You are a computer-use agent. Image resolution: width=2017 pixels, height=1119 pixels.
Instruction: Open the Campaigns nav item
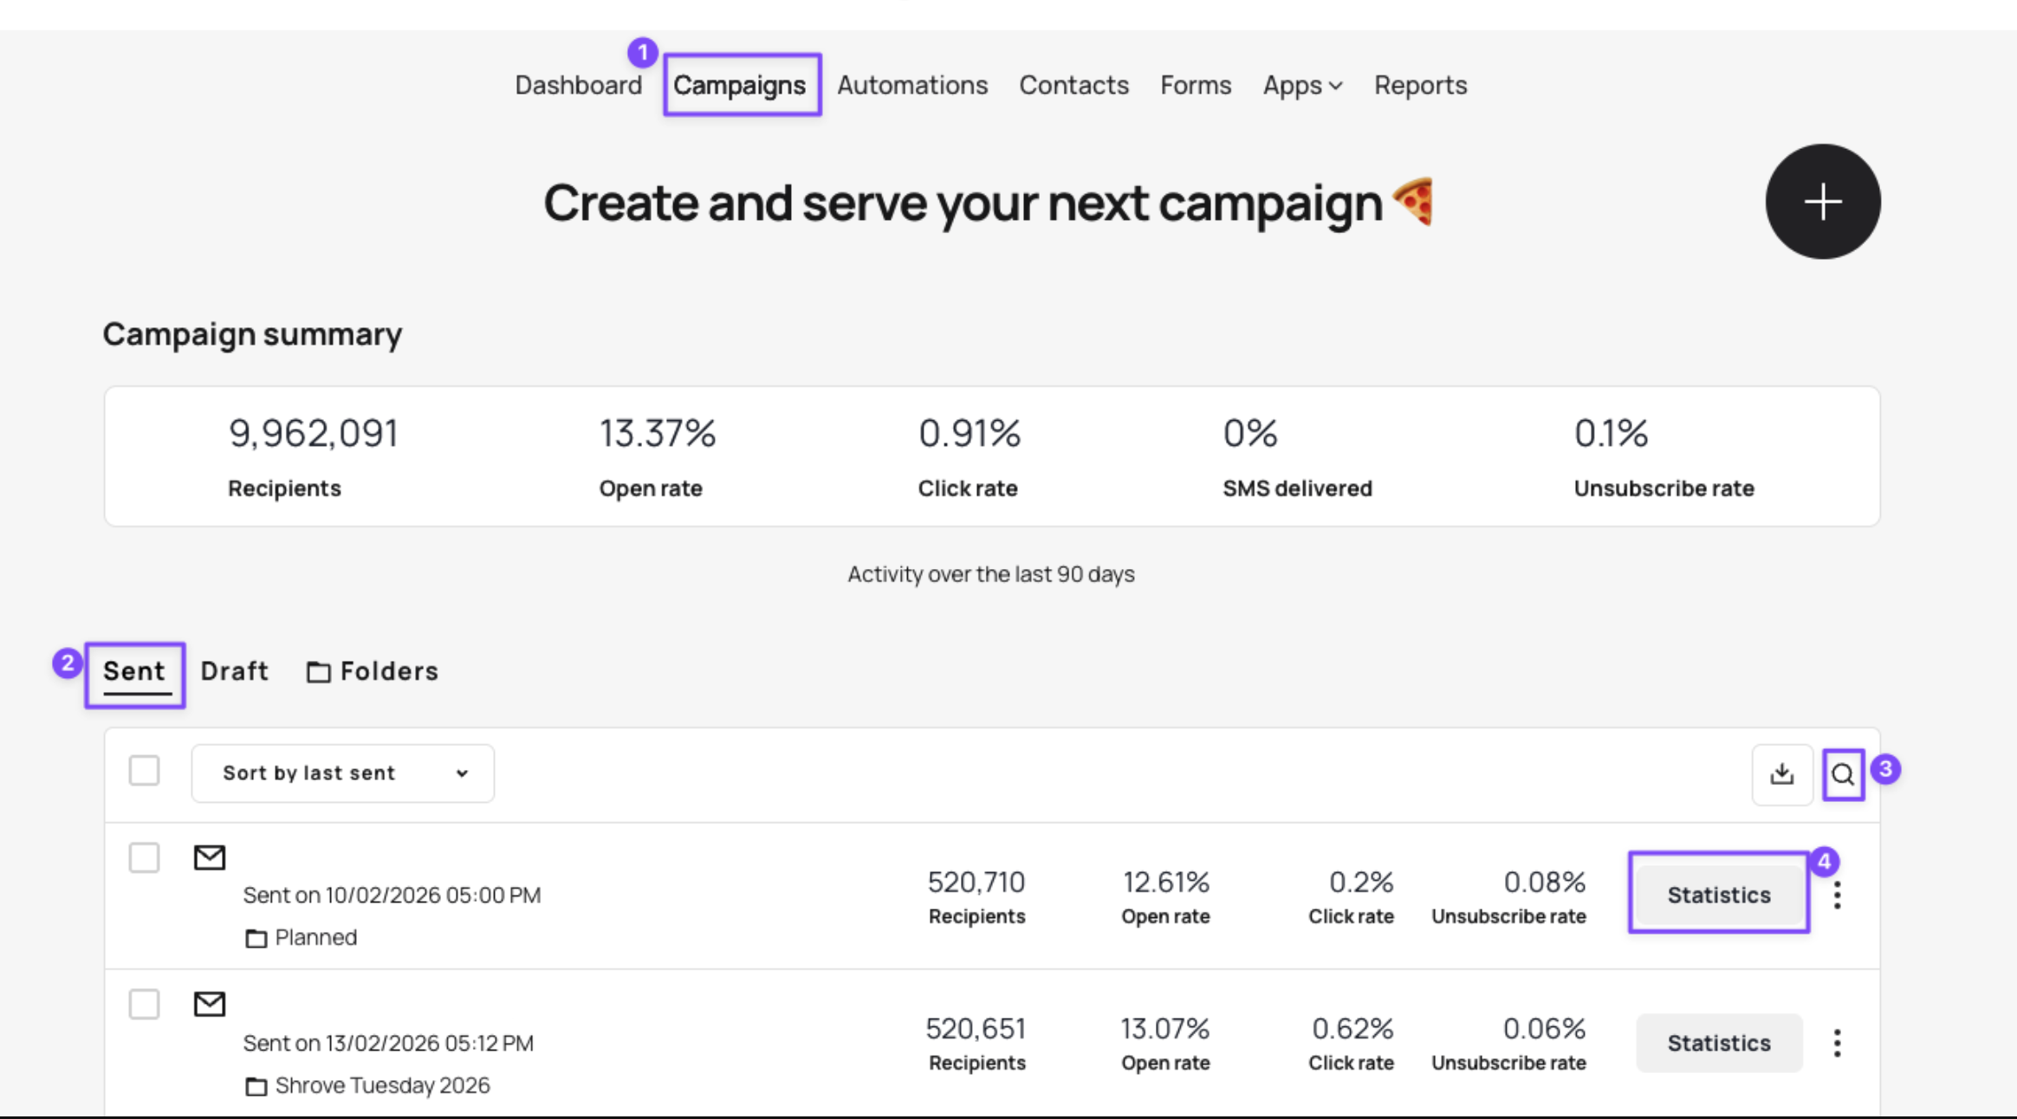pyautogui.click(x=740, y=85)
